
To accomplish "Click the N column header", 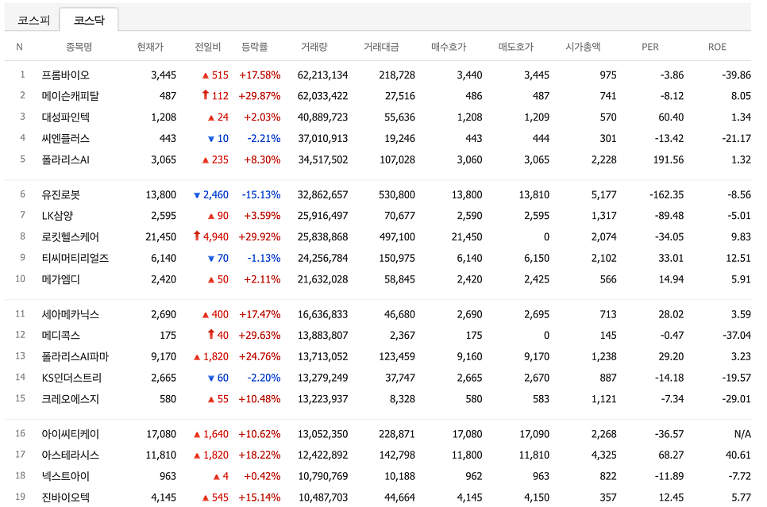I will [20, 47].
